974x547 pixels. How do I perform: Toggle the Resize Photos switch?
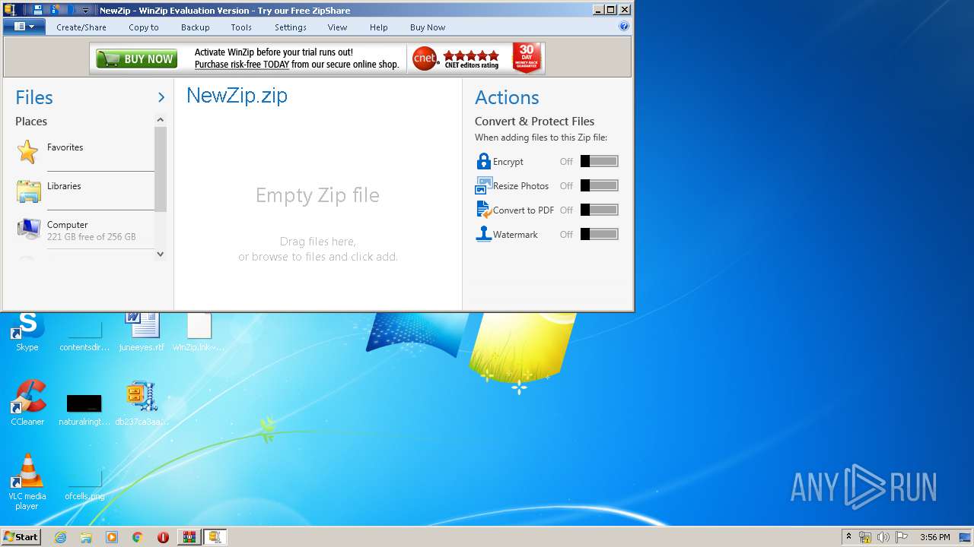pos(600,185)
